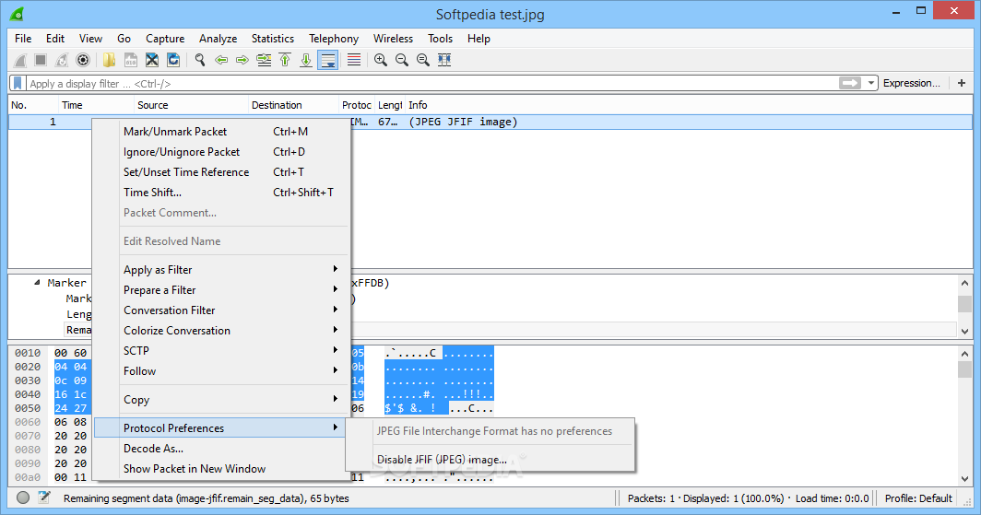Image resolution: width=981 pixels, height=515 pixels.
Task: Click the save capture file icon
Action: [x=130, y=60]
